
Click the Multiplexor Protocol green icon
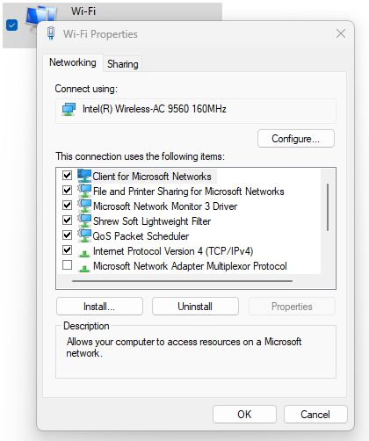pos(84,268)
